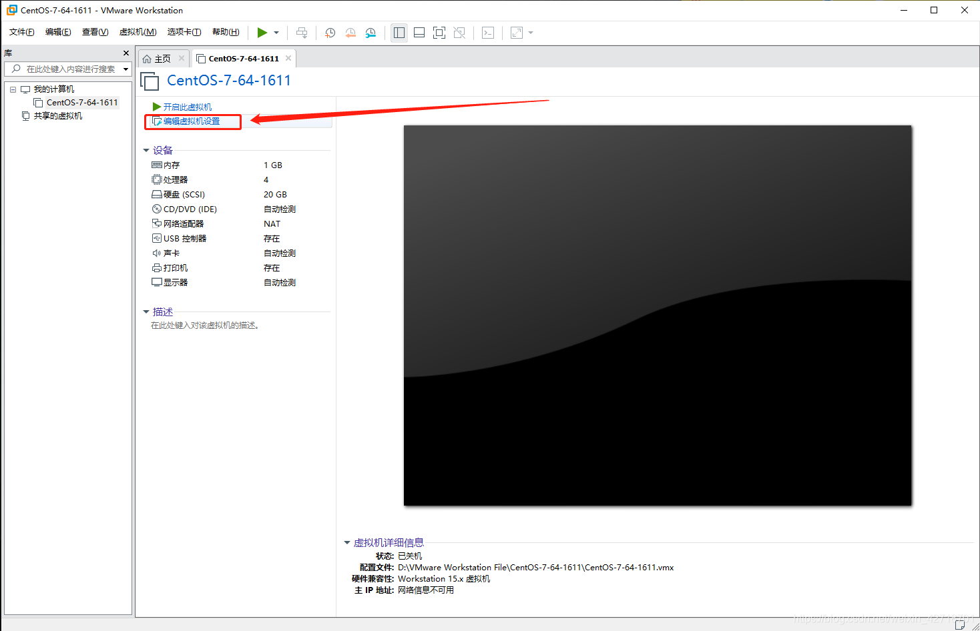The width and height of the screenshot is (980, 631).
Task: Click the 已关机 status value
Action: tap(410, 556)
